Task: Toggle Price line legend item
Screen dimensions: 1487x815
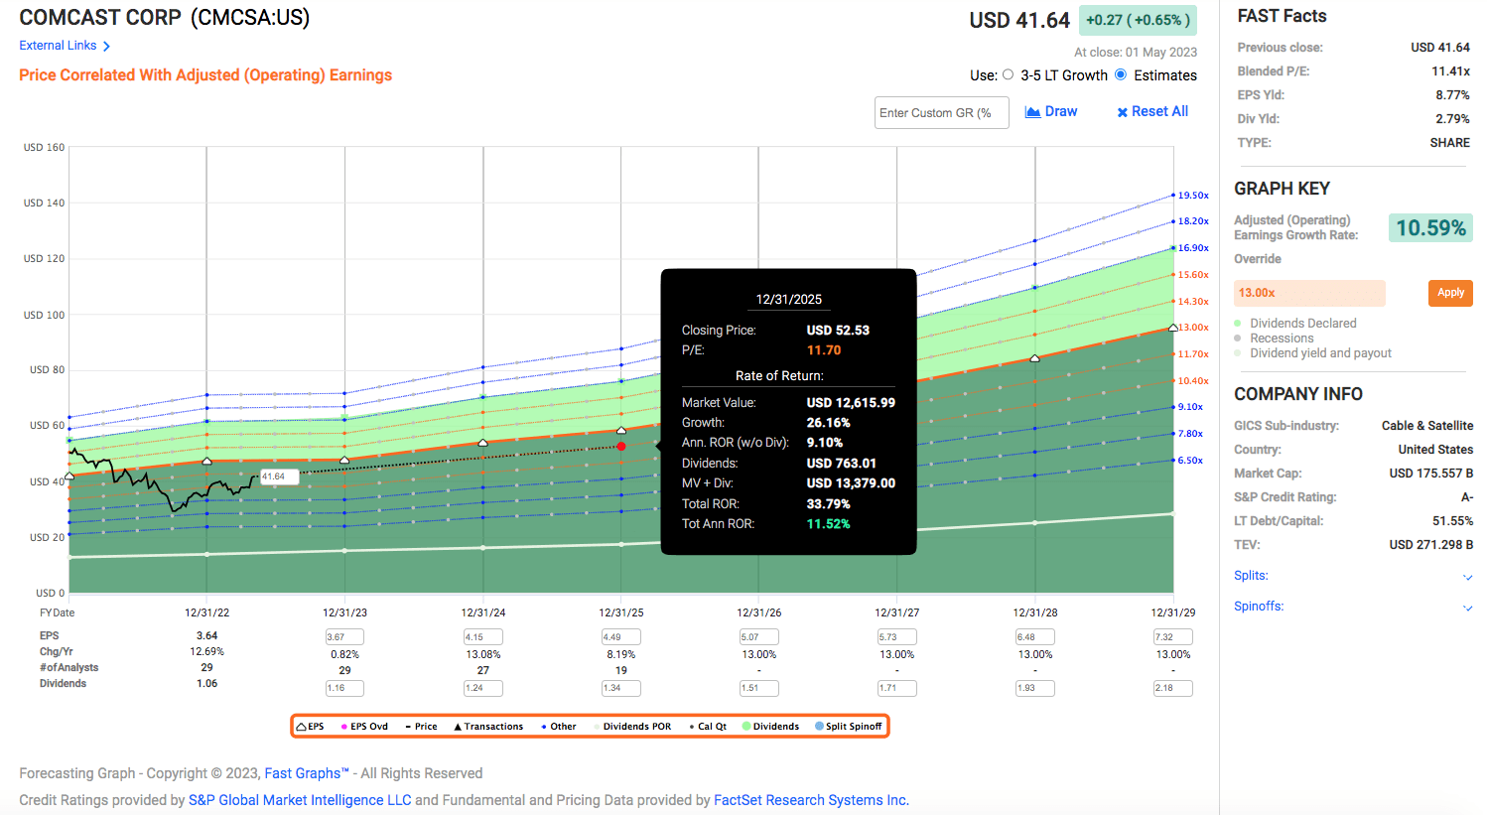Action: [421, 727]
